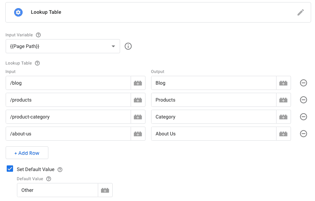Insert variable in Products output field
The image size is (315, 201).
(284, 100)
